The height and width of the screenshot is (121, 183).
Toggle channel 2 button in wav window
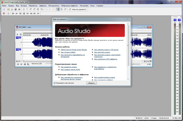click(x=17, y=50)
